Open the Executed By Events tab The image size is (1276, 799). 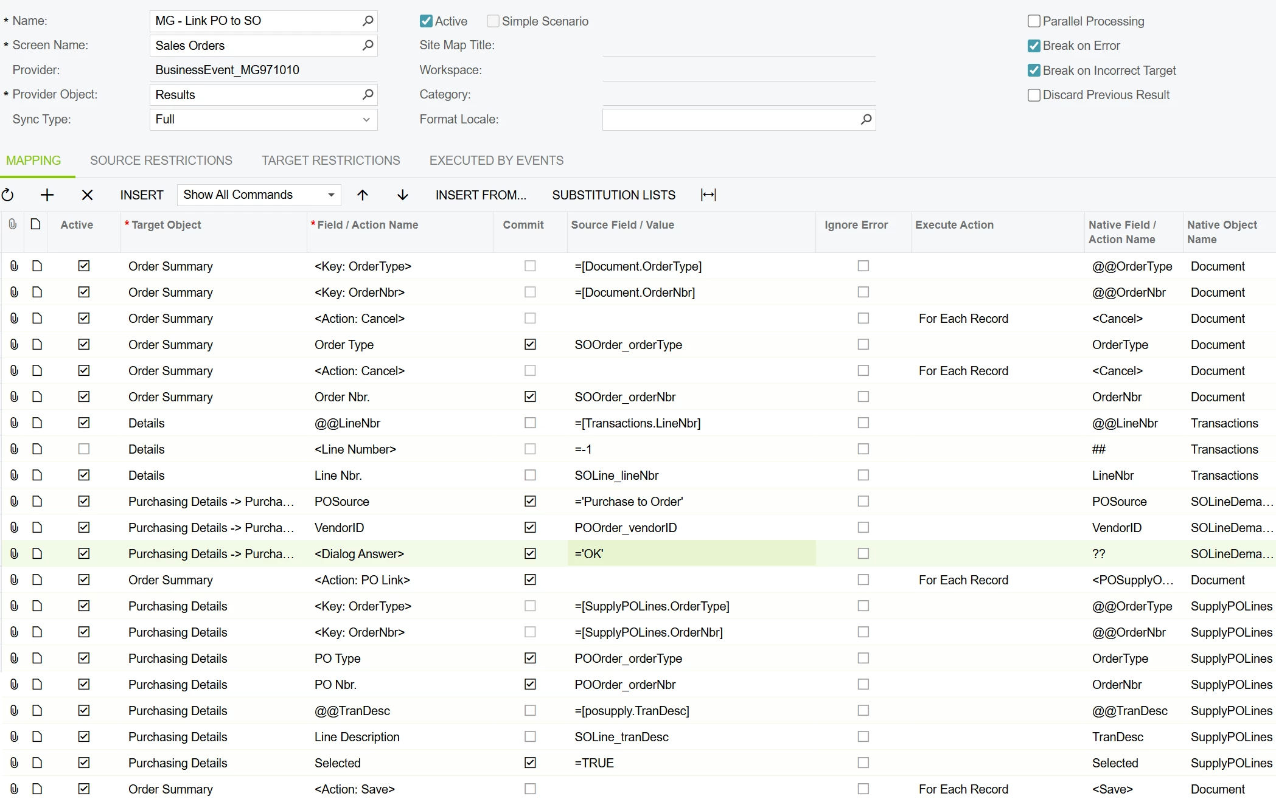click(496, 161)
